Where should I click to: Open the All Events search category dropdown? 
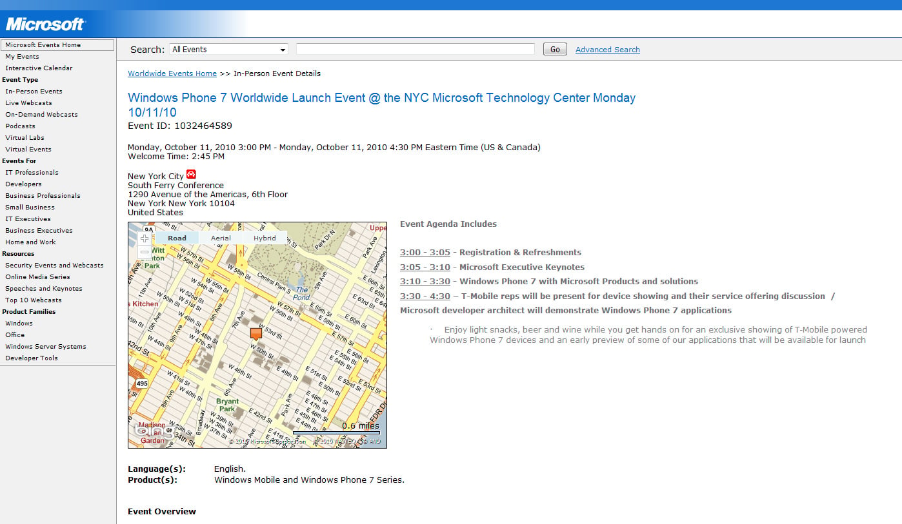click(x=229, y=50)
